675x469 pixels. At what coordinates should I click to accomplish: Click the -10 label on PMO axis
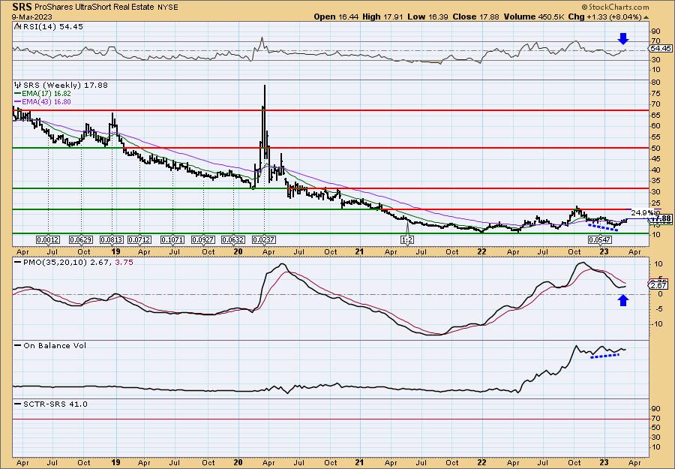click(x=655, y=324)
